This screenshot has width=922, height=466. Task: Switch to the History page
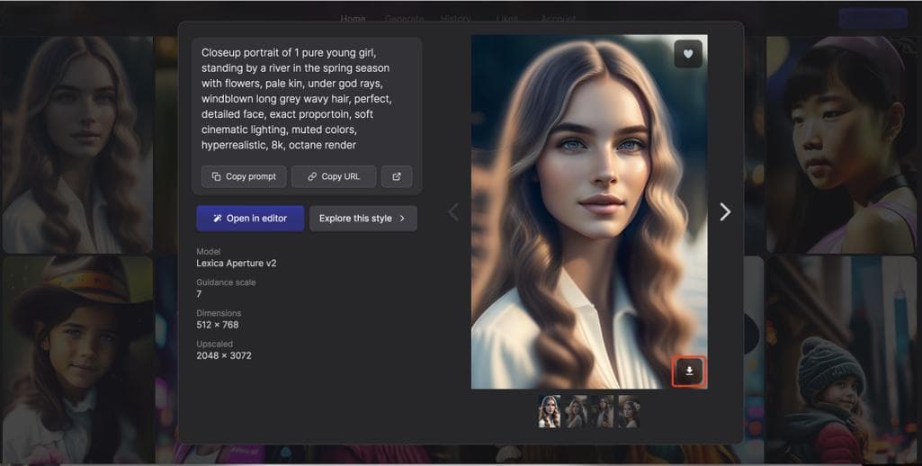456,19
